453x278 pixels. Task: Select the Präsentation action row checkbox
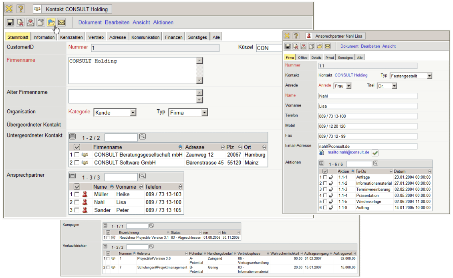tap(325, 195)
